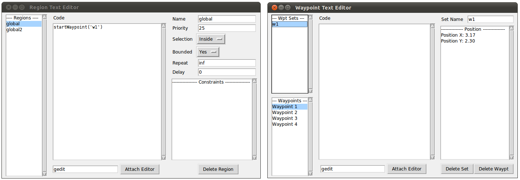
Task: Click the Set Name field containing w1
Action: [x=491, y=19]
